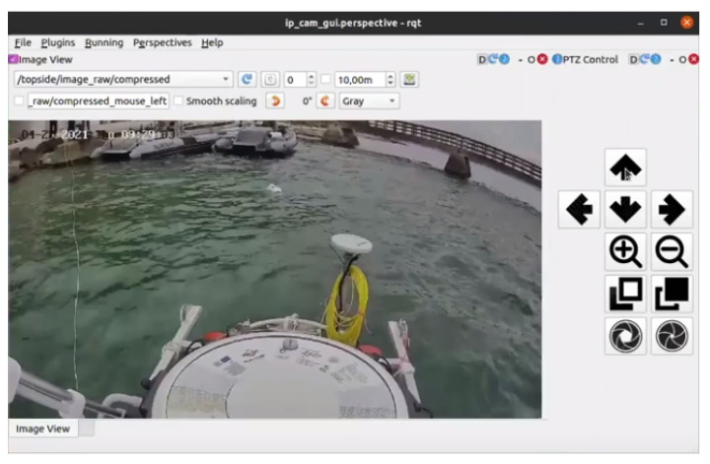Expand the Gray color scheme dropdown

click(x=369, y=100)
